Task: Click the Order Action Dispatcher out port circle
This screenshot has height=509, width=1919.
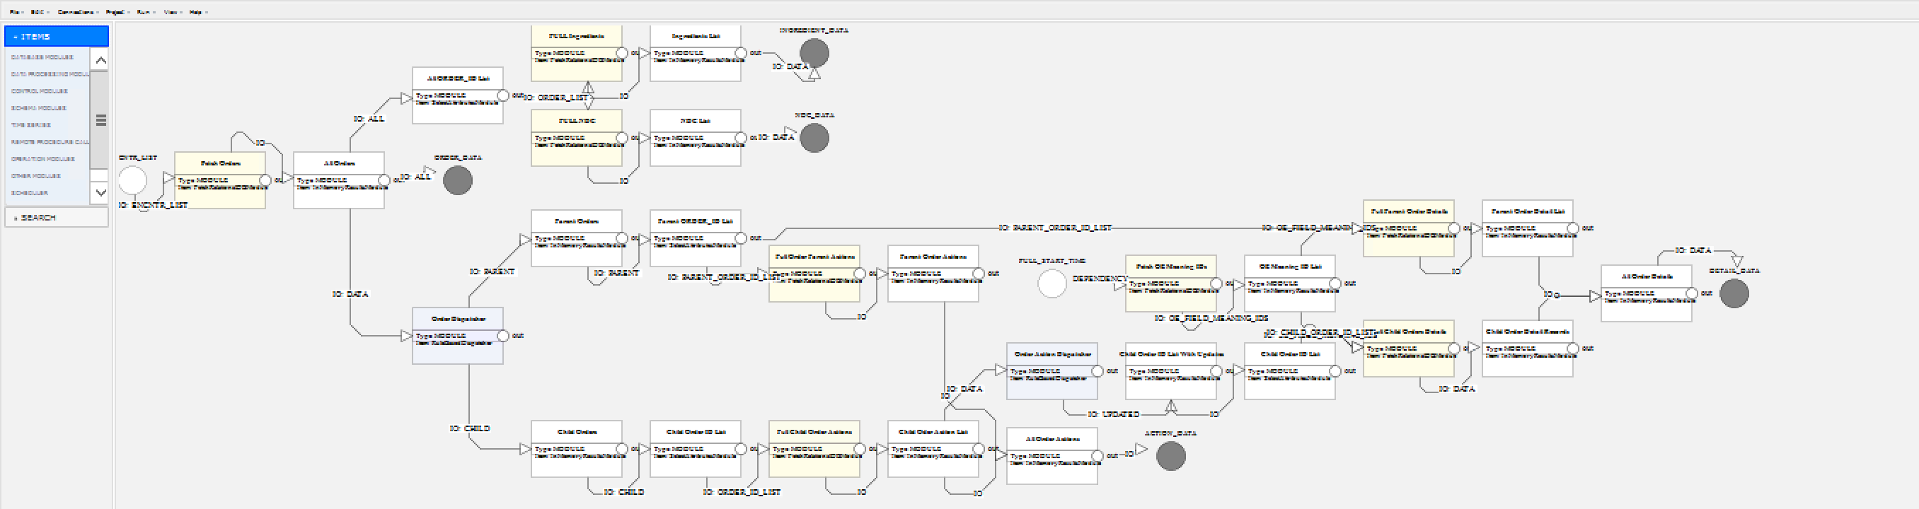Action: (x=1097, y=371)
